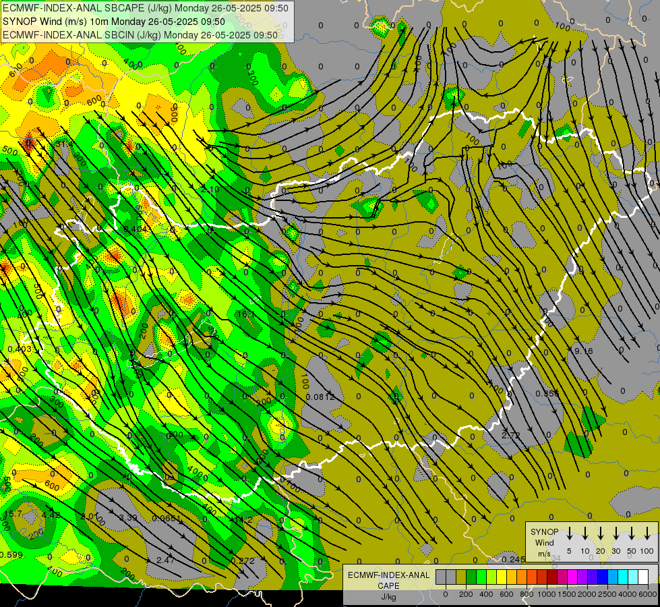Click the 1500 tick label on CAPE scale

tap(567, 594)
